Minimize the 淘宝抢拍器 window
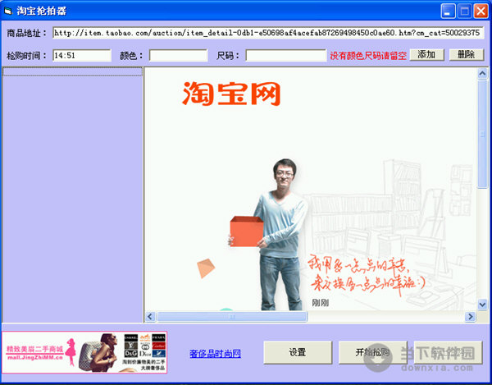This screenshot has height=385, width=492. [448, 11]
